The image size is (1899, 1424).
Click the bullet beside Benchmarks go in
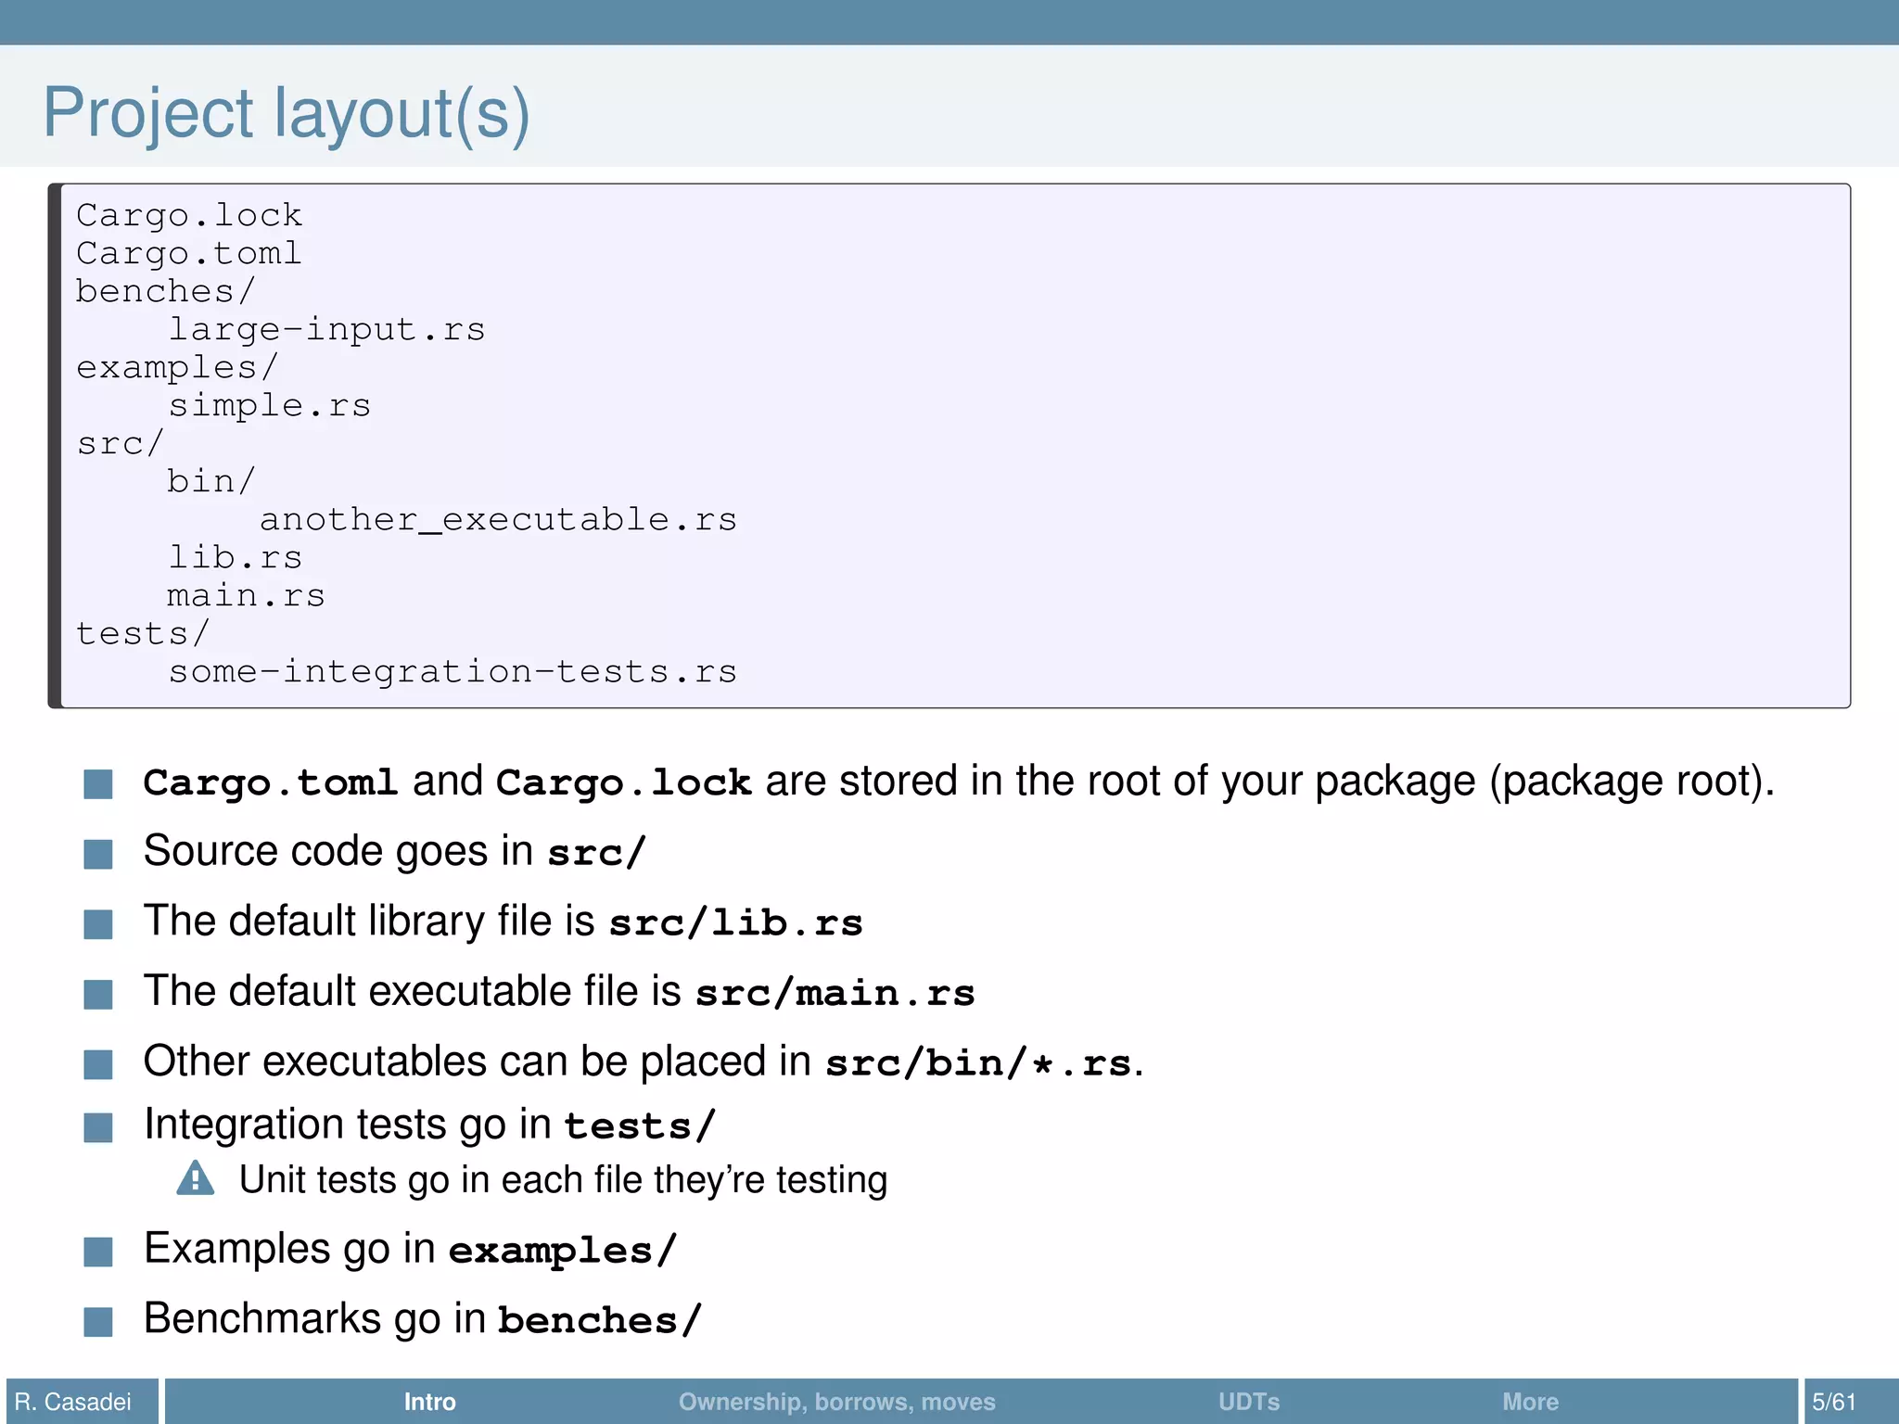(x=98, y=1321)
